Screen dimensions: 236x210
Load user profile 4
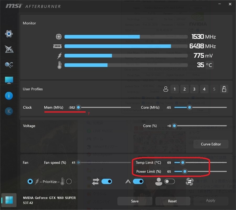[x=204, y=89]
